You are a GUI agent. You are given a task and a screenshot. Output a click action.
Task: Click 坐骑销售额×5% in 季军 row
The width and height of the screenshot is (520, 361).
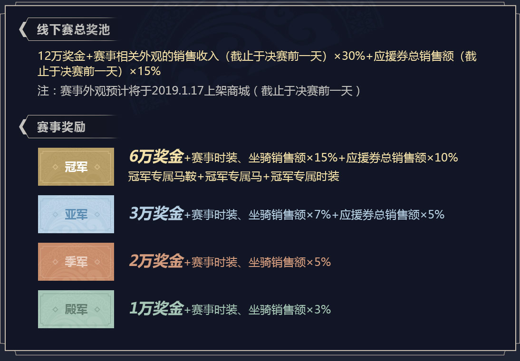coord(289,262)
